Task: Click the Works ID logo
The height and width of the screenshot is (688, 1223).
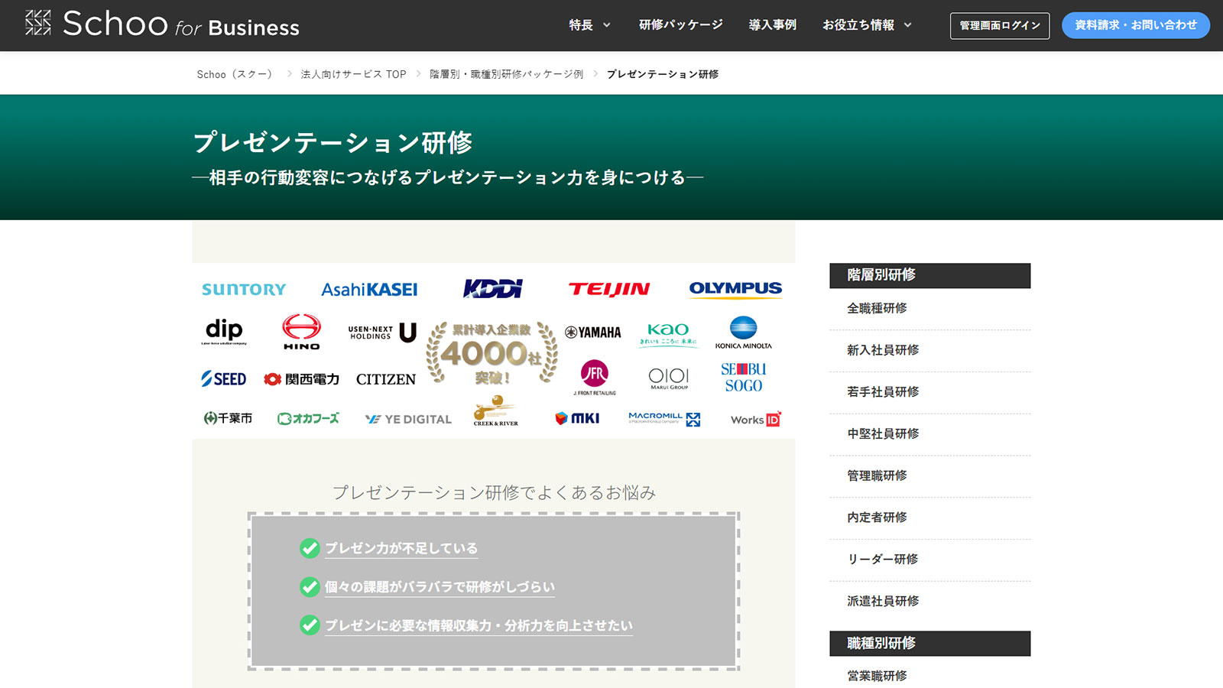Action: [756, 419]
